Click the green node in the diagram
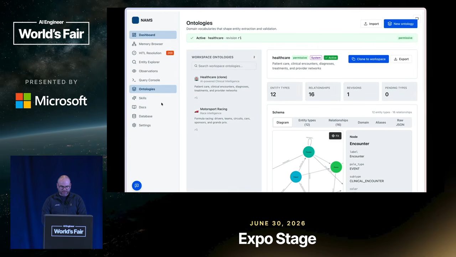The height and width of the screenshot is (257, 456). (336, 167)
